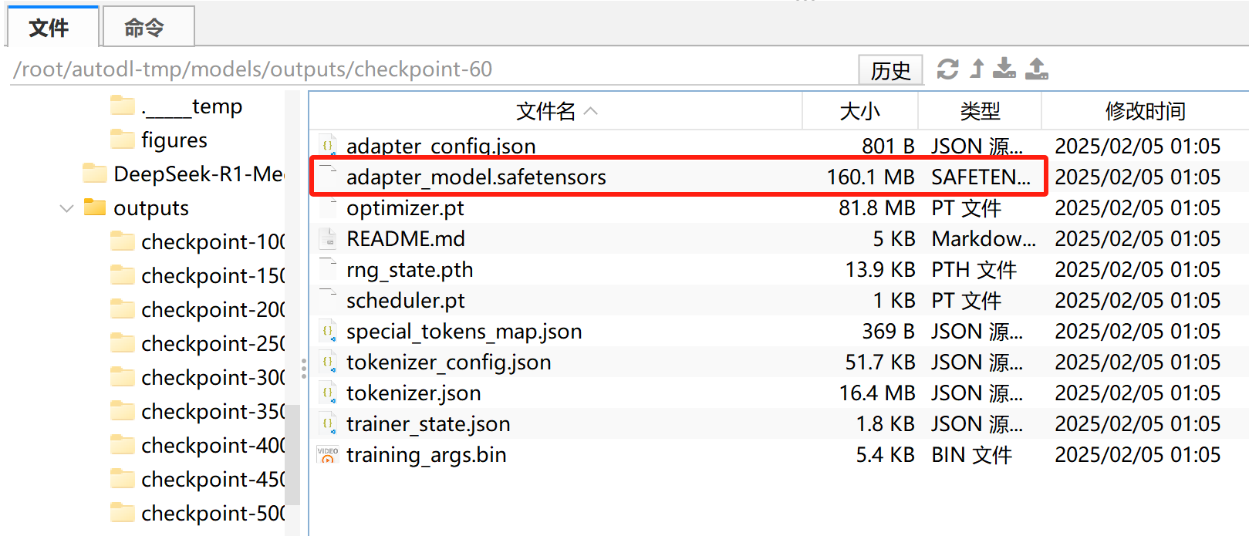Image resolution: width=1249 pixels, height=536 pixels.
Task: Click the 16.4 MB size cell
Action: point(876,393)
